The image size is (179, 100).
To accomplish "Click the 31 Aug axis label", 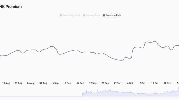I will pyautogui.click(x=43, y=83).
